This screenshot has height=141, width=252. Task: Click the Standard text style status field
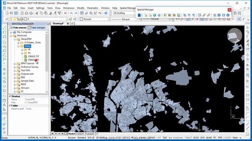(x=82, y=137)
